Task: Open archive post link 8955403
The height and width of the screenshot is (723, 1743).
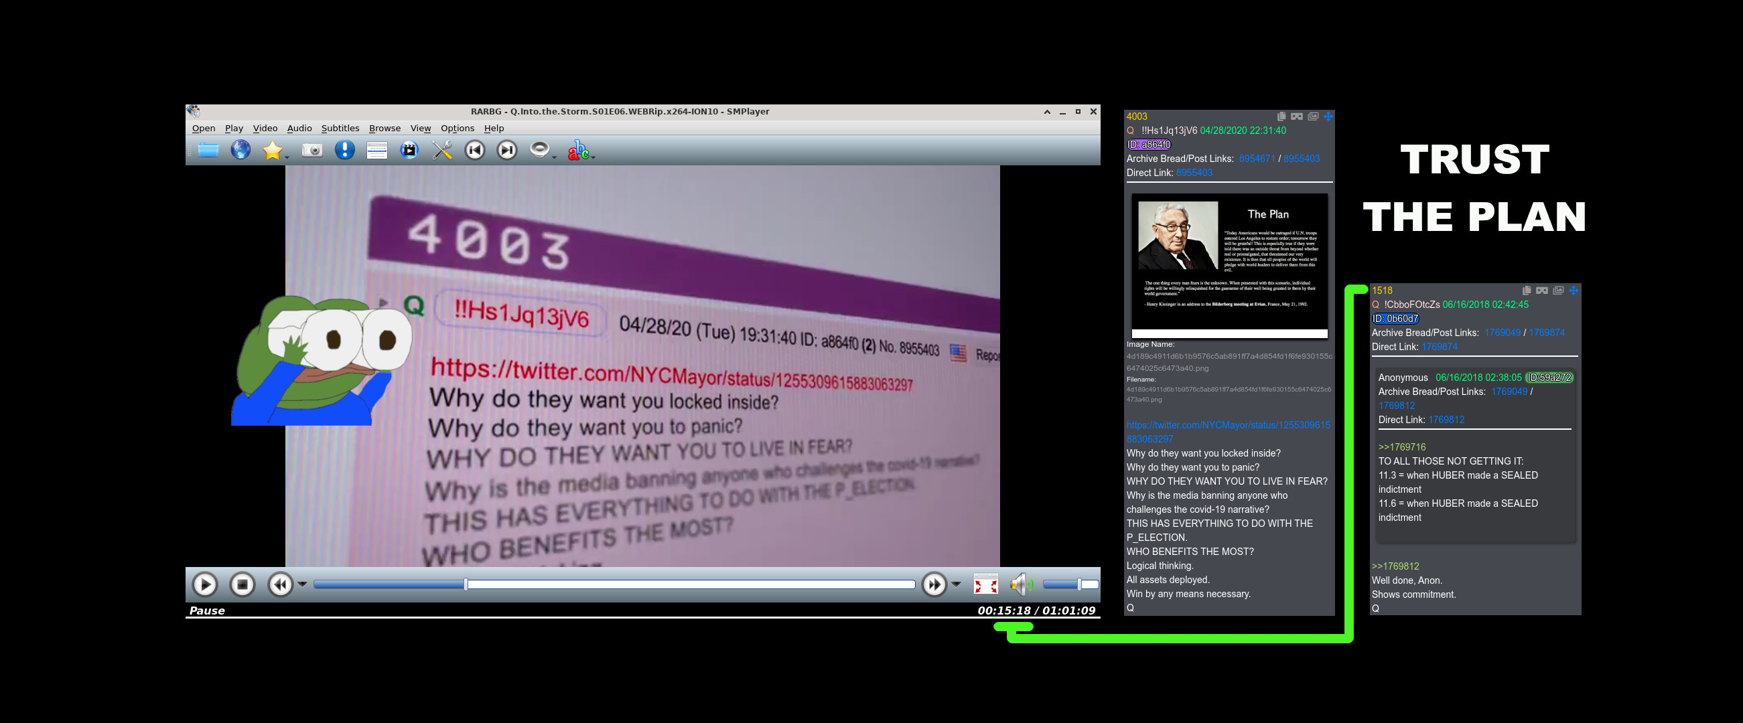Action: click(1302, 159)
